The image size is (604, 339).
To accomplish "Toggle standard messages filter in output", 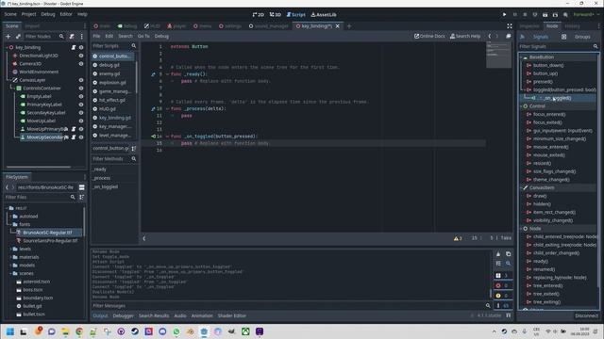I will (x=503, y=276).
